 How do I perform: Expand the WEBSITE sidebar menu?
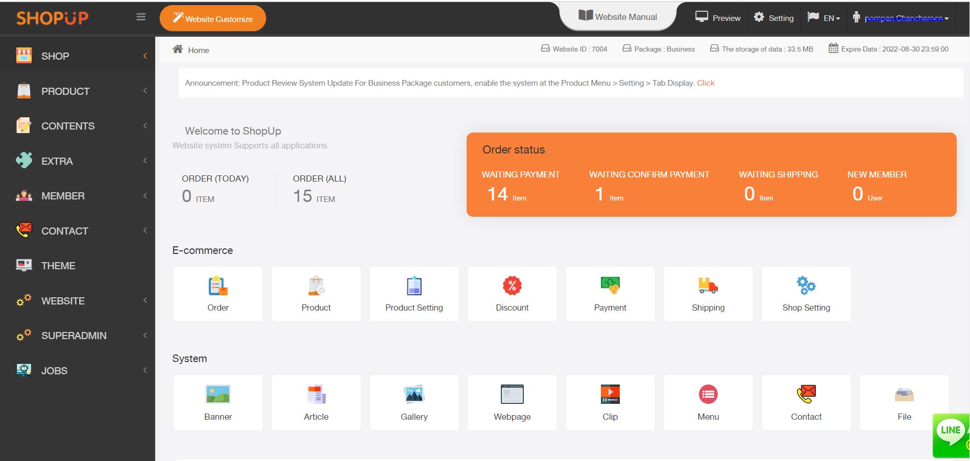(78, 301)
